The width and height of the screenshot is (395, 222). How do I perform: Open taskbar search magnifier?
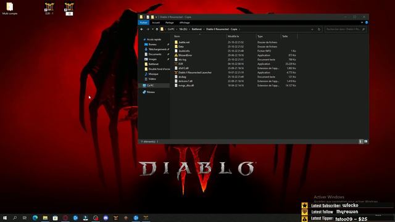(x=15, y=218)
